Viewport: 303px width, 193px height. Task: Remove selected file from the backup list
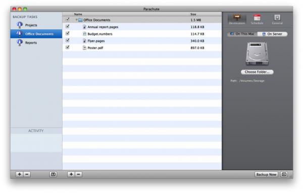coord(78,174)
